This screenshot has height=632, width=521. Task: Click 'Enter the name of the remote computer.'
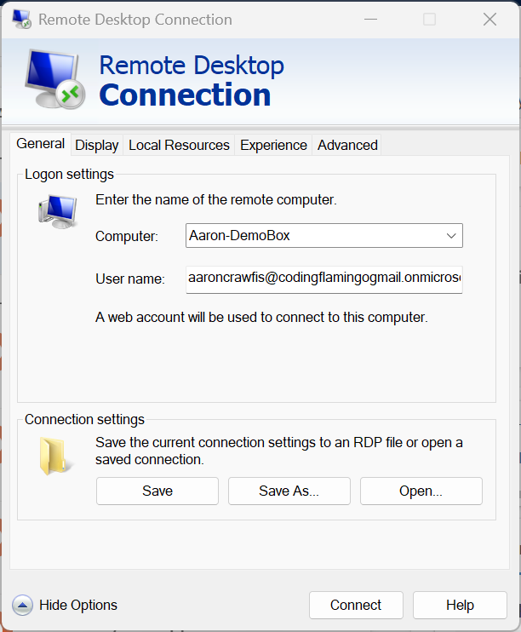pos(216,199)
